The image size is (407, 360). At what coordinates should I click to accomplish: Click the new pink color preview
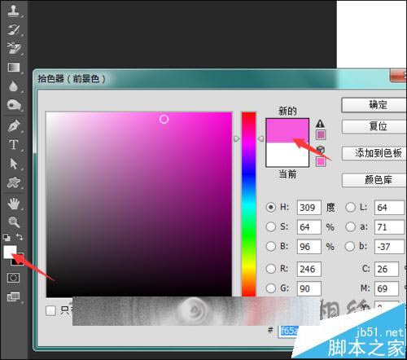tap(287, 130)
